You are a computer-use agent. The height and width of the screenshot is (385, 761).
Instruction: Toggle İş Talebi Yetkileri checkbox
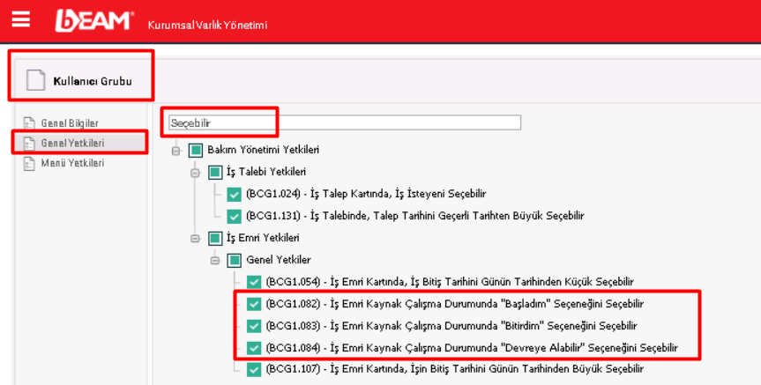[x=215, y=172]
